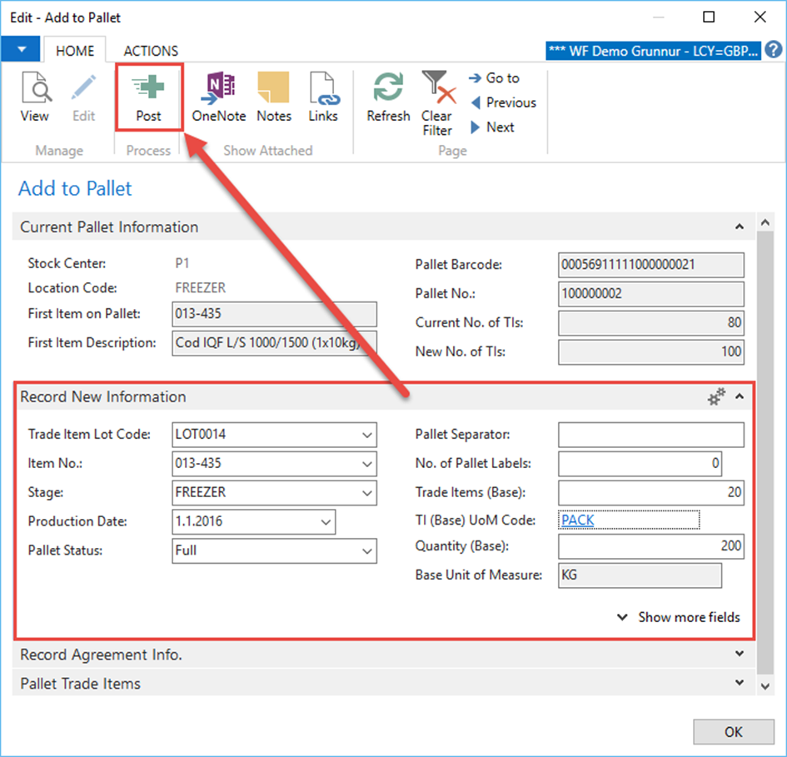Screen dimensions: 787x757
Task: Open OneNote from the ribbon
Action: pos(218,98)
